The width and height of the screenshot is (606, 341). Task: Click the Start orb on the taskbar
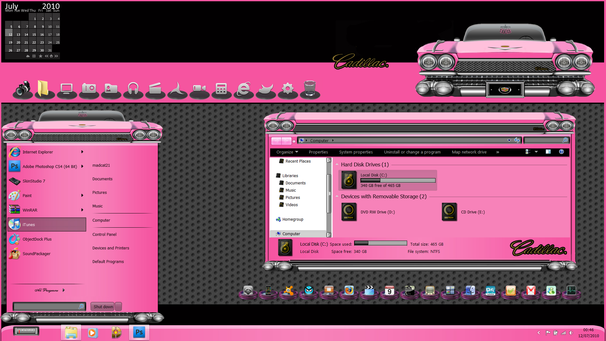(x=26, y=331)
